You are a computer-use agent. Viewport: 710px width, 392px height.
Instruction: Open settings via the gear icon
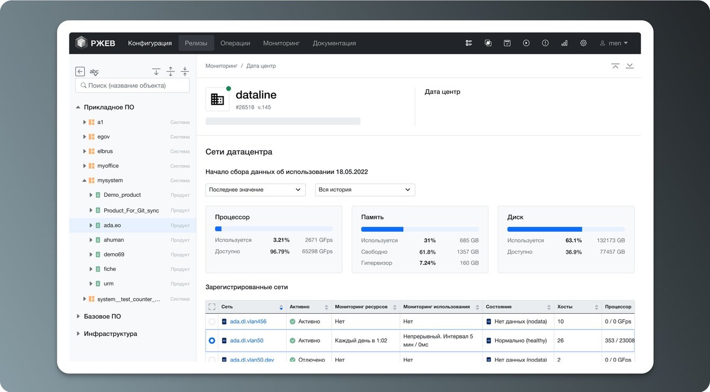(583, 43)
